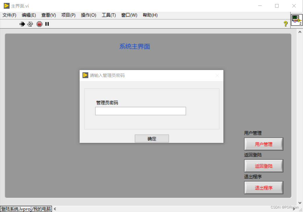The height and width of the screenshot is (212, 303).
Task: Open the 工具(T) menu
Action: coord(109,15)
